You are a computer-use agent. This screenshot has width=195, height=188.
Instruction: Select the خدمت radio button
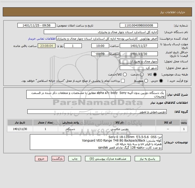(x=142, y=74)
